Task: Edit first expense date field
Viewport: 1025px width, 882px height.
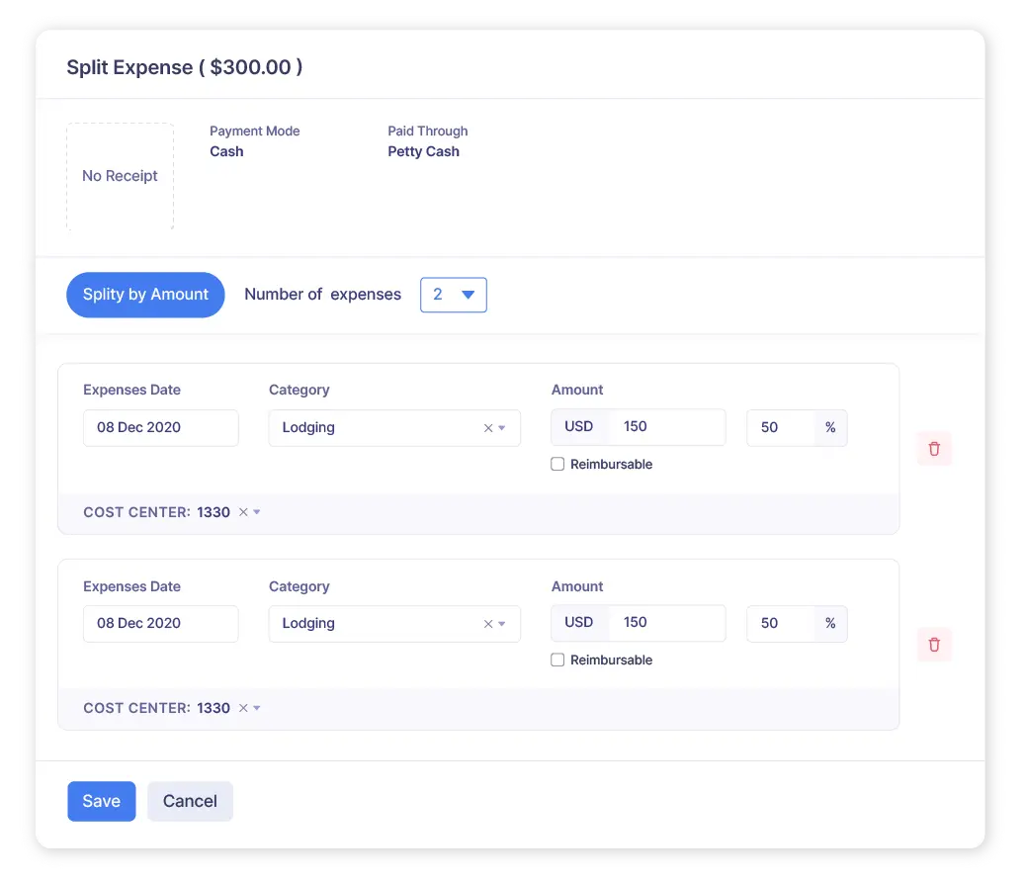Action: coord(160,427)
